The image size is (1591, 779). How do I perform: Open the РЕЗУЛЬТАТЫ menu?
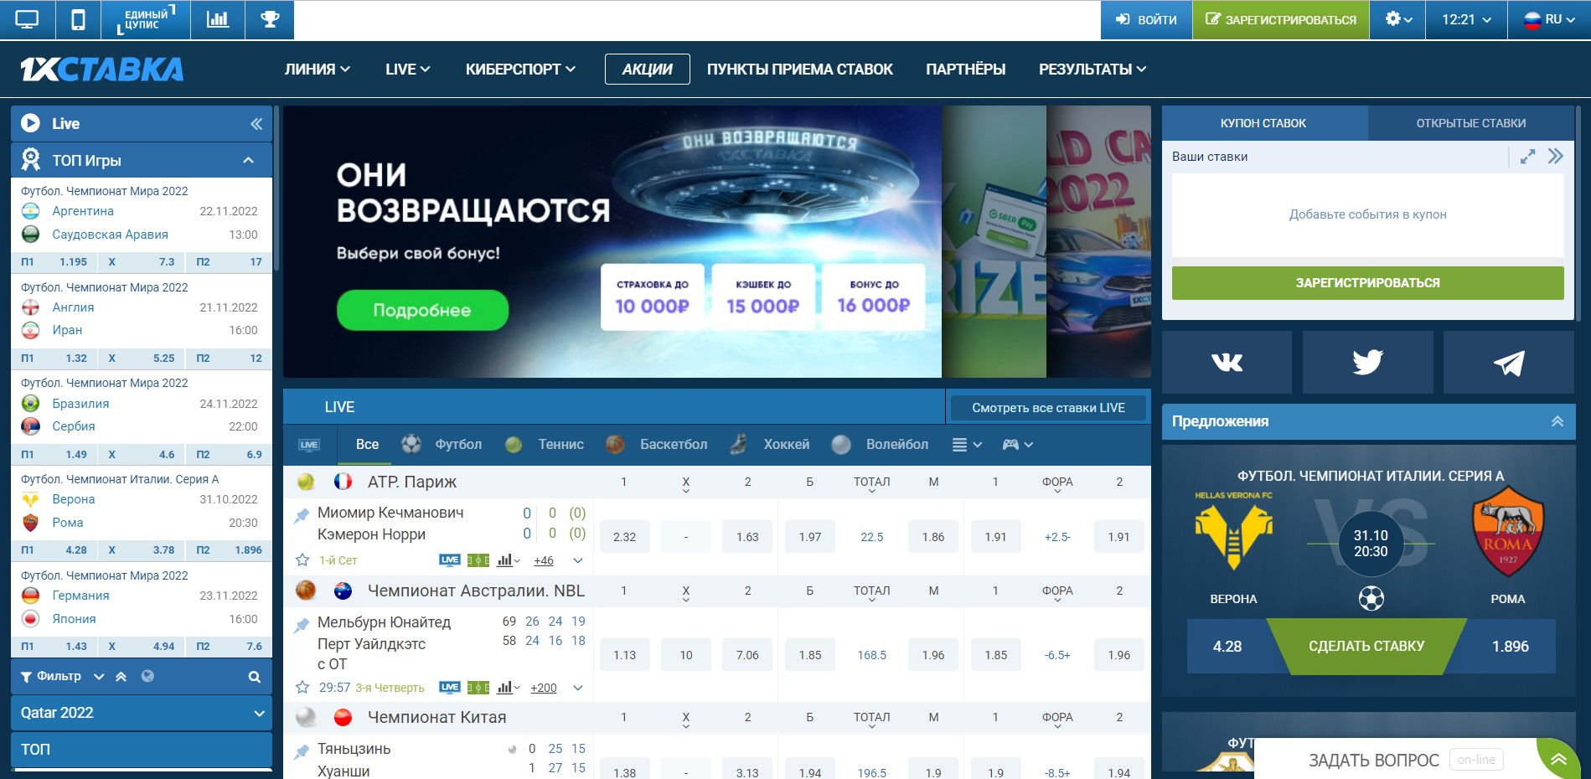[x=1093, y=70]
